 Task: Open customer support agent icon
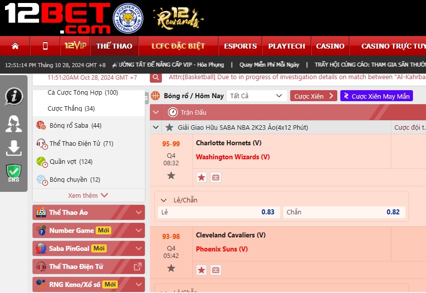click(x=14, y=124)
